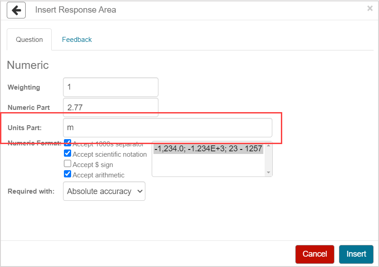
Task: Uncheck Accept 1000s separator checkbox
Action: pyautogui.click(x=68, y=143)
